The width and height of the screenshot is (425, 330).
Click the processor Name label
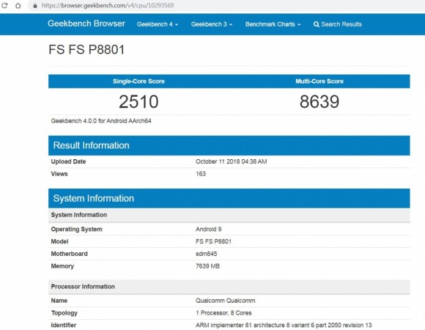click(x=59, y=301)
